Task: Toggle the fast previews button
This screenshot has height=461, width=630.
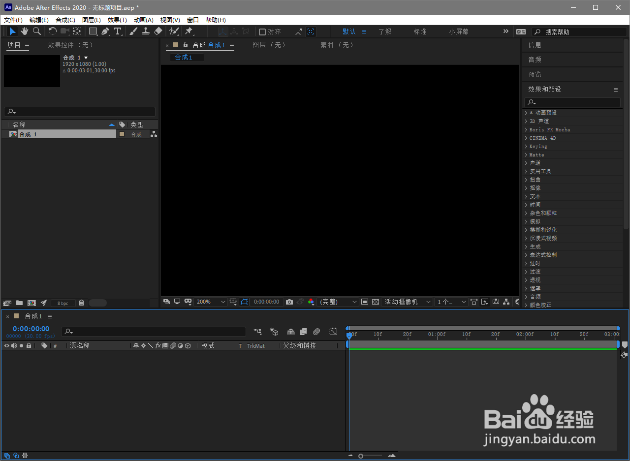Action: click(485, 302)
